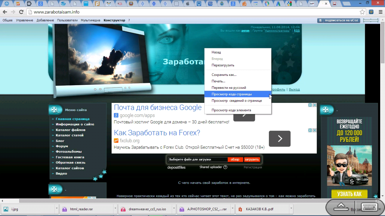The width and height of the screenshot is (385, 216).
Task: Click the Выберите файл для загрузки field
Action: coord(198,160)
